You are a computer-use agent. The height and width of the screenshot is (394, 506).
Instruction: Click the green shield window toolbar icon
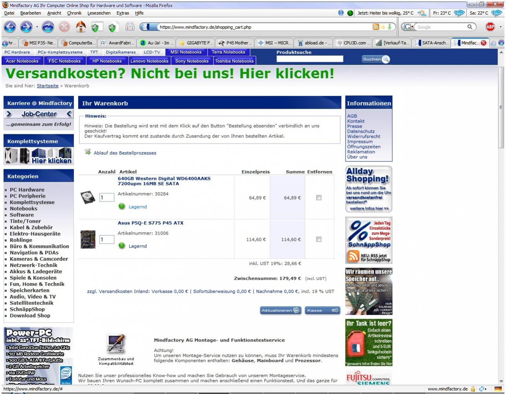97,28
